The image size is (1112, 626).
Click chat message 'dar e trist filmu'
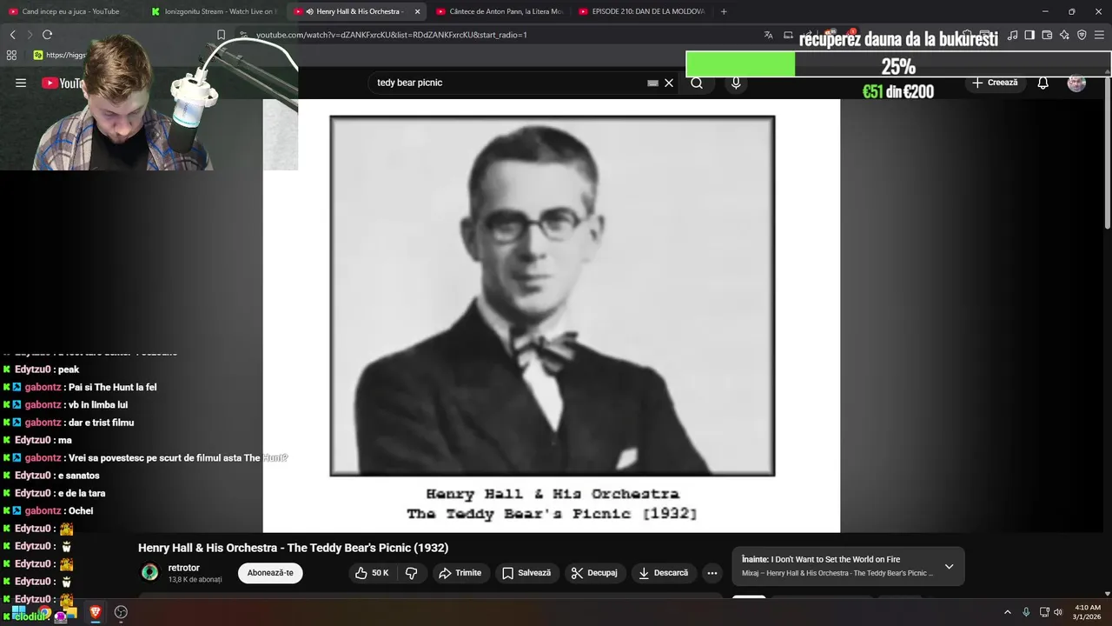(101, 423)
